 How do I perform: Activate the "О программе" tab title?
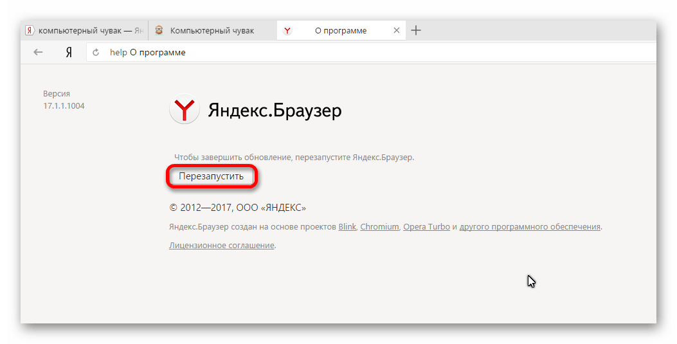tap(341, 30)
